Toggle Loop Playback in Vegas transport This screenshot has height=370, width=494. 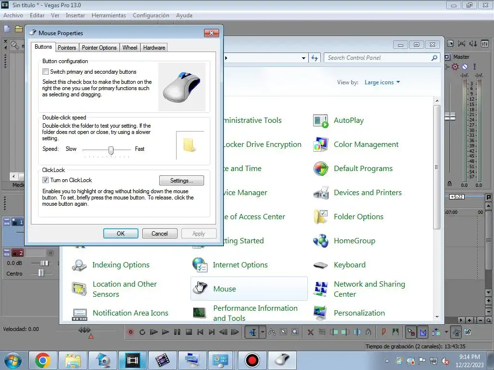142,332
